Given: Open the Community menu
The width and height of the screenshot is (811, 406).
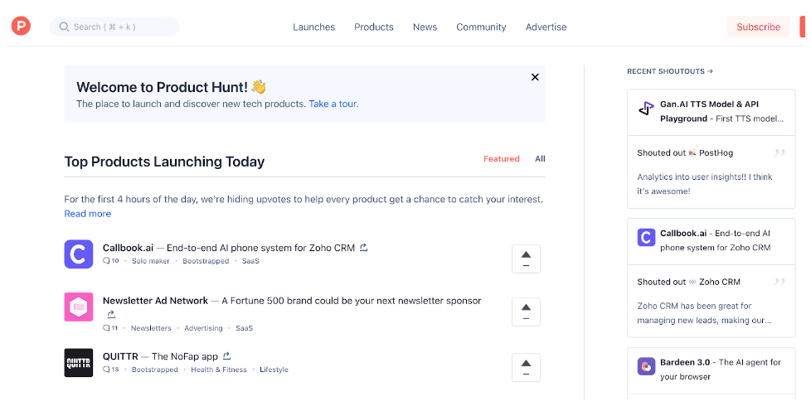Looking at the screenshot, I should coord(481,27).
